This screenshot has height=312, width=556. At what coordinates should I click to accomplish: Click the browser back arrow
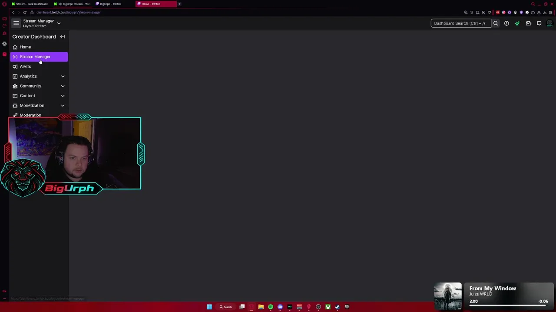[13, 13]
